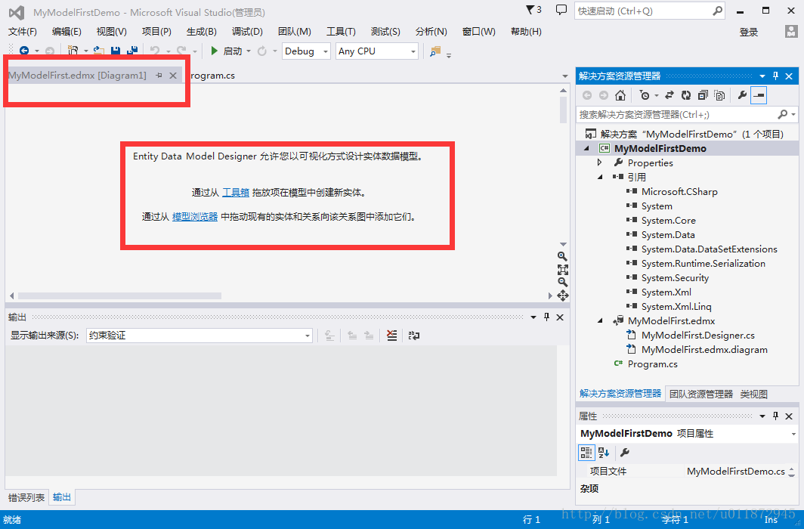This screenshot has width=804, height=529.
Task: Open the active documents list dropdown arrow
Action: pos(564,76)
